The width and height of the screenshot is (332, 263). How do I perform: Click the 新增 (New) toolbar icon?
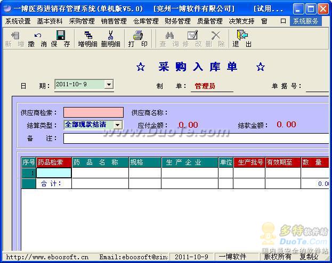tap(15, 39)
